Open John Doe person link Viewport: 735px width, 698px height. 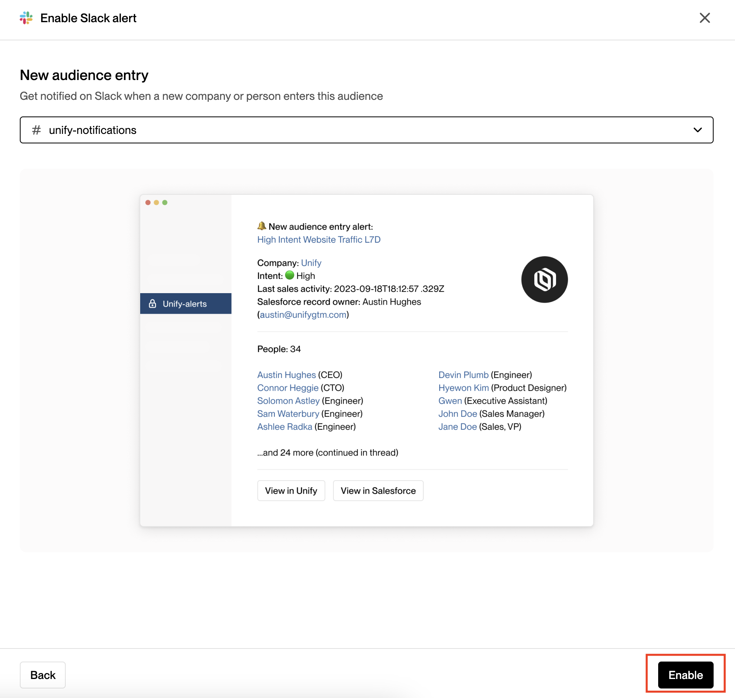458,414
